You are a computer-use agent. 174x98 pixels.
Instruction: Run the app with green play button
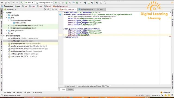pos(56,2)
